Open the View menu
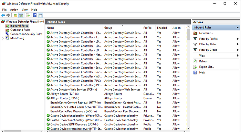The width and height of the screenshot is (241, 132). tap(24, 10)
